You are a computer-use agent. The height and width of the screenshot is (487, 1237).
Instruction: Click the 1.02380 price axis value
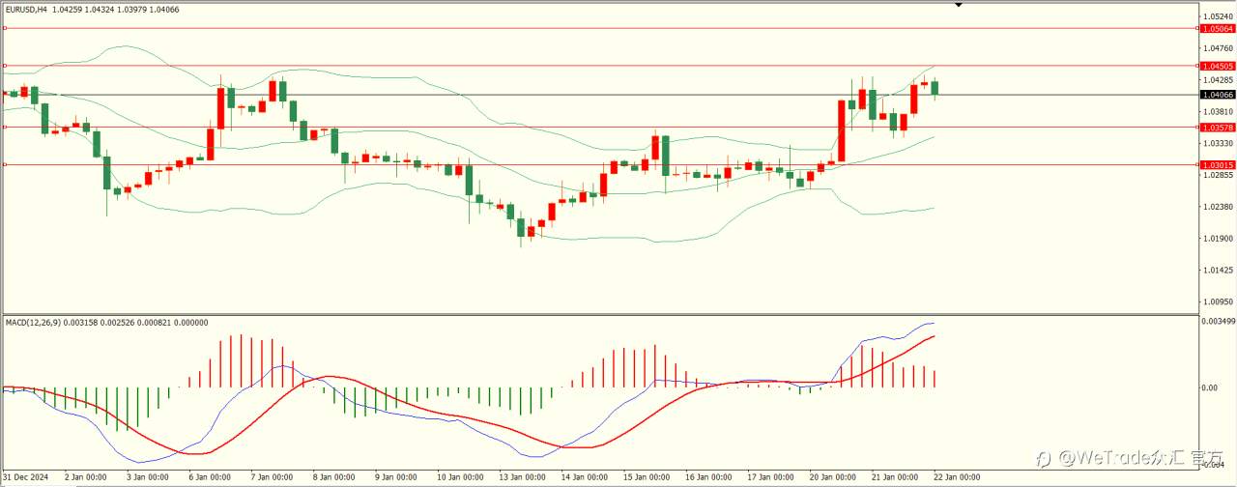click(x=1220, y=207)
